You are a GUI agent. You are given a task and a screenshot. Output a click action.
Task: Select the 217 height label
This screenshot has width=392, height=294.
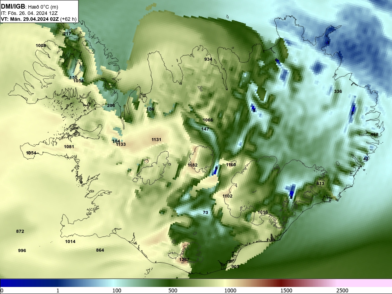67,34
